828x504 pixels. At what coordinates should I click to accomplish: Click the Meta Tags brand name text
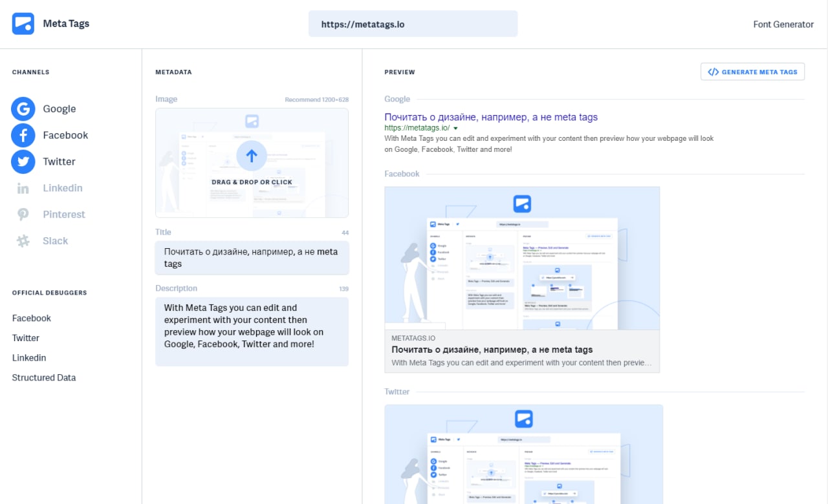[66, 24]
